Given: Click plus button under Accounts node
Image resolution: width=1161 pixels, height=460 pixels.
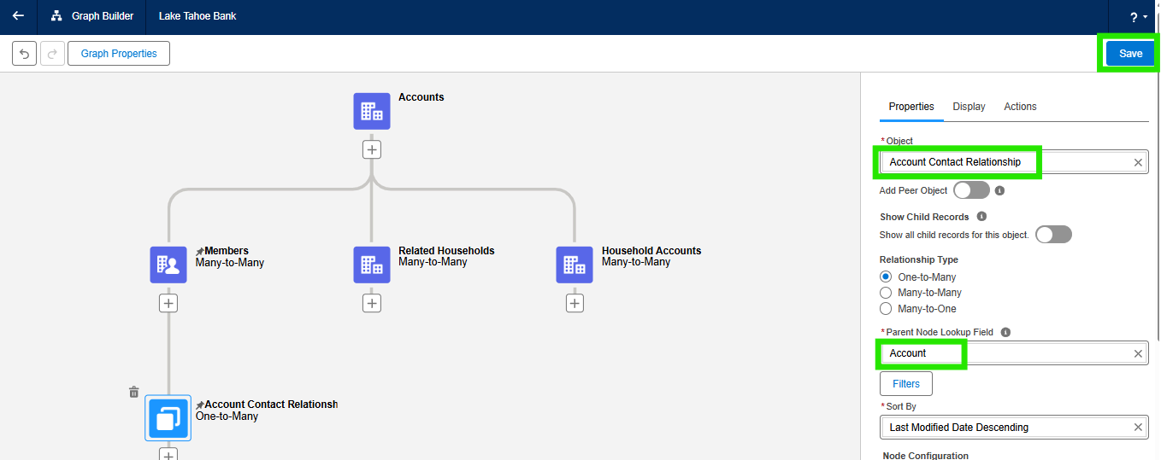Looking at the screenshot, I should [x=372, y=149].
